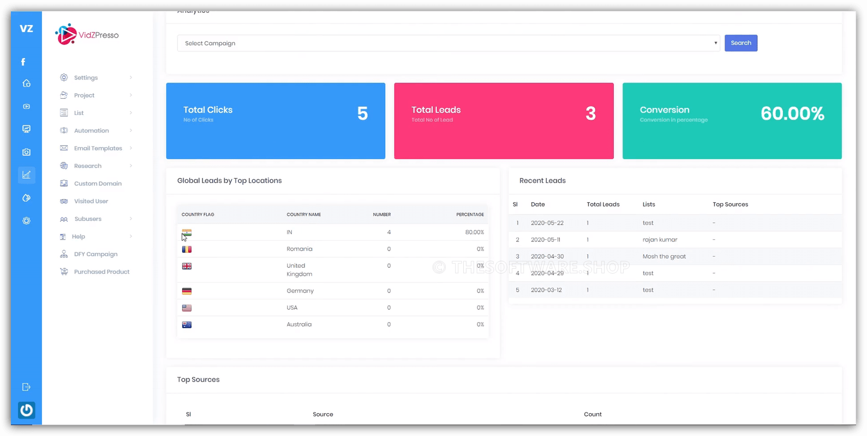
Task: Expand the Automation menu chevron
Action: (131, 130)
